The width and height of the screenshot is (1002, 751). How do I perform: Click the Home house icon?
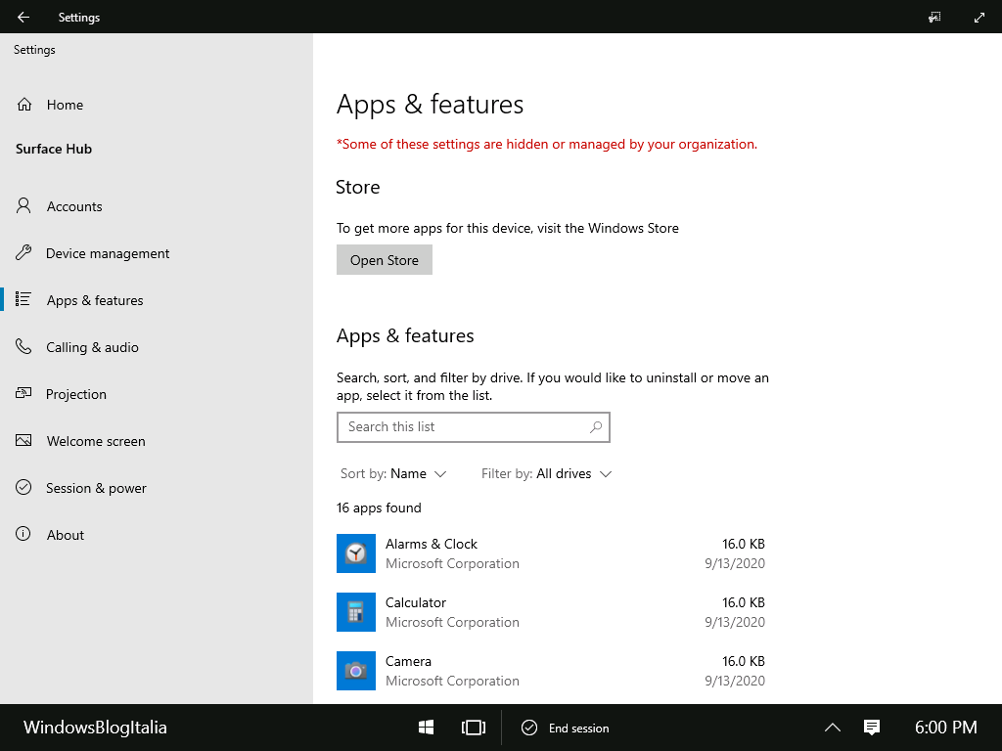pyautogui.click(x=24, y=104)
